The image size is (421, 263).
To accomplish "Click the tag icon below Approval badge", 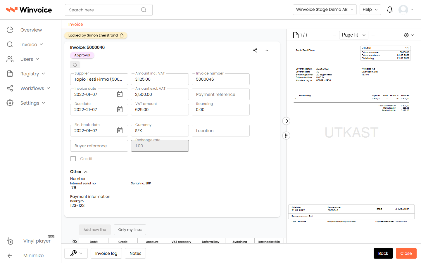I will (75, 65).
